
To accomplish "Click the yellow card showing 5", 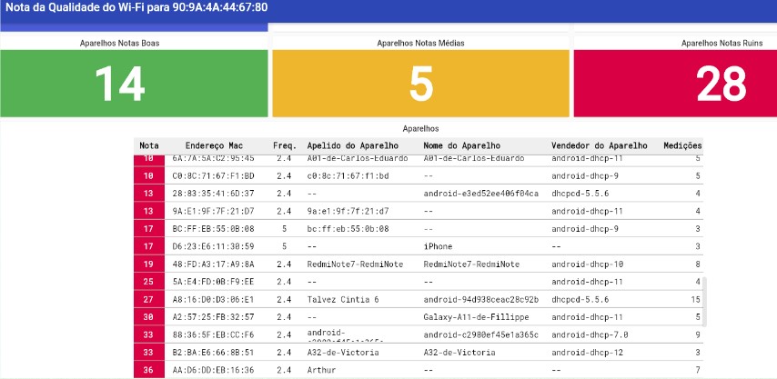I will coord(420,83).
